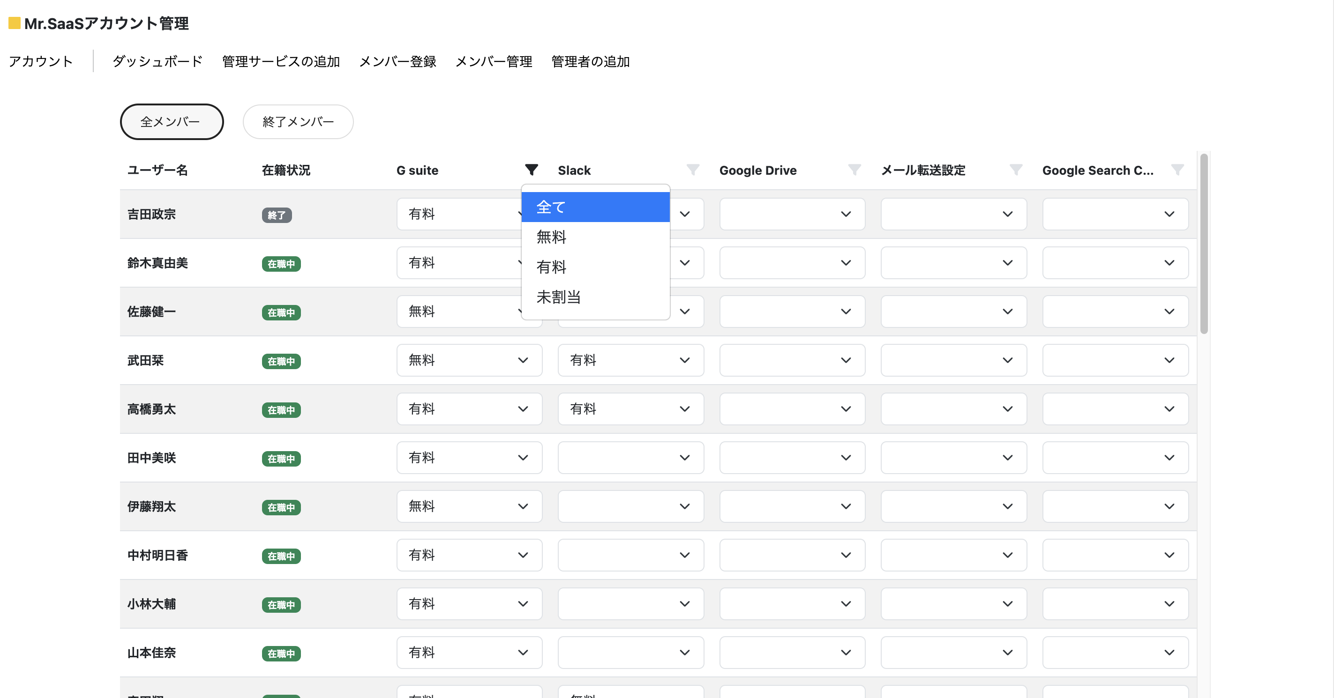This screenshot has width=1334, height=698.
Task: Click the アカウント nav label
Action: pyautogui.click(x=41, y=61)
